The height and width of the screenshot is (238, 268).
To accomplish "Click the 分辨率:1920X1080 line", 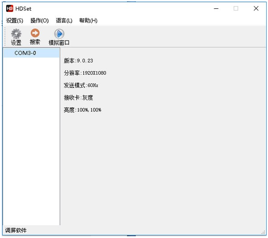I will pyautogui.click(x=85, y=73).
